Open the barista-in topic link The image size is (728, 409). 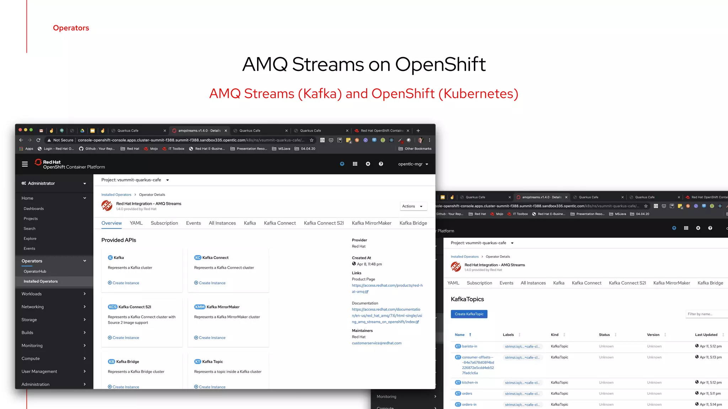point(469,346)
